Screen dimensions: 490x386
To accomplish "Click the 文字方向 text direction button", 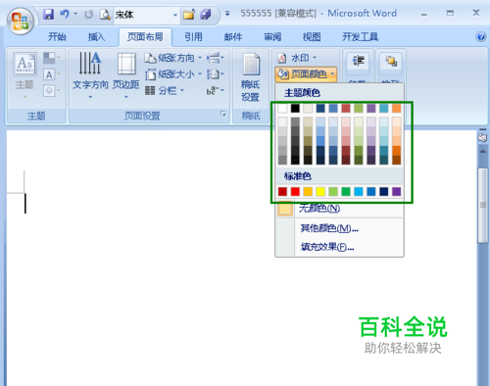I will tap(90, 75).
